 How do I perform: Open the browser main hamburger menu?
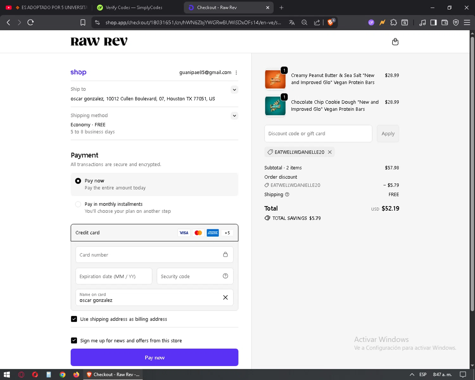[467, 22]
